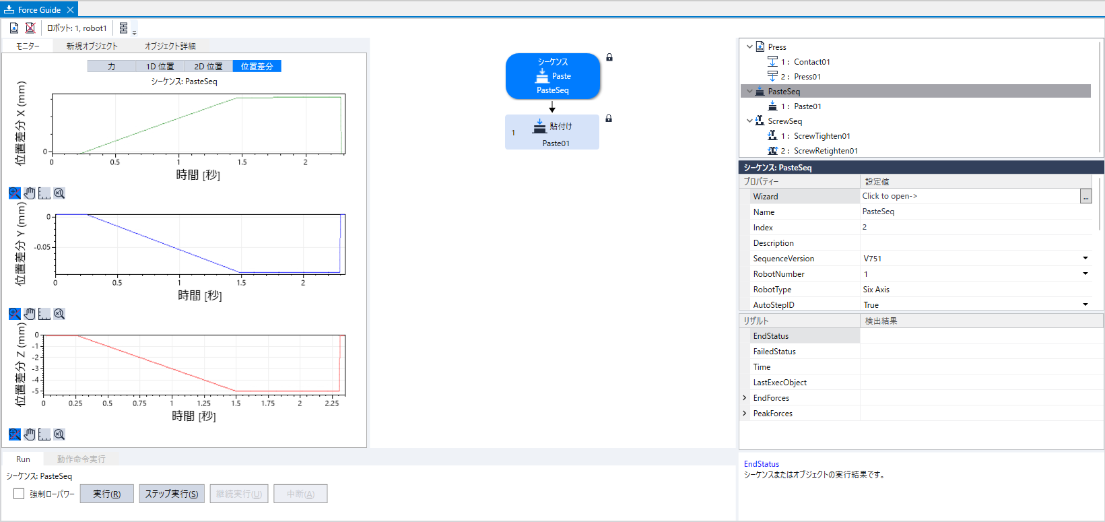The height and width of the screenshot is (522, 1105).
Task: Select ScrewTighten01 in the sequence tree
Action: coord(822,136)
